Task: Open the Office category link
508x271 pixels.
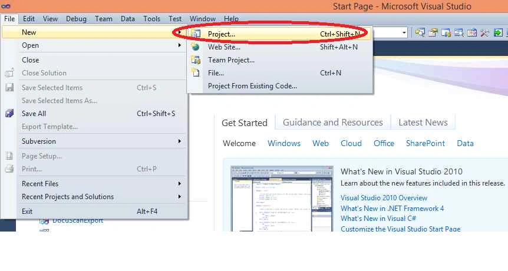Action: pyautogui.click(x=384, y=143)
